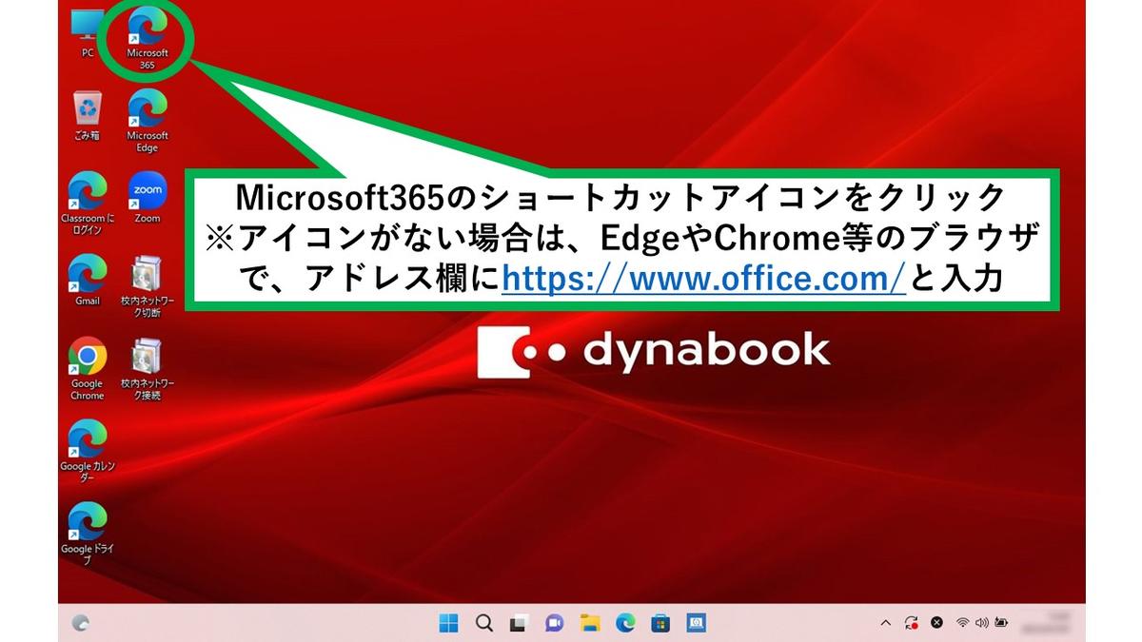This screenshot has height=642, width=1142.
Task: Select the PC desktop icon
Action: [88, 32]
